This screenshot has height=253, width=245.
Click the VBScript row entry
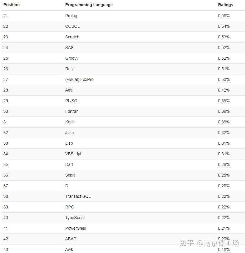(x=73, y=154)
